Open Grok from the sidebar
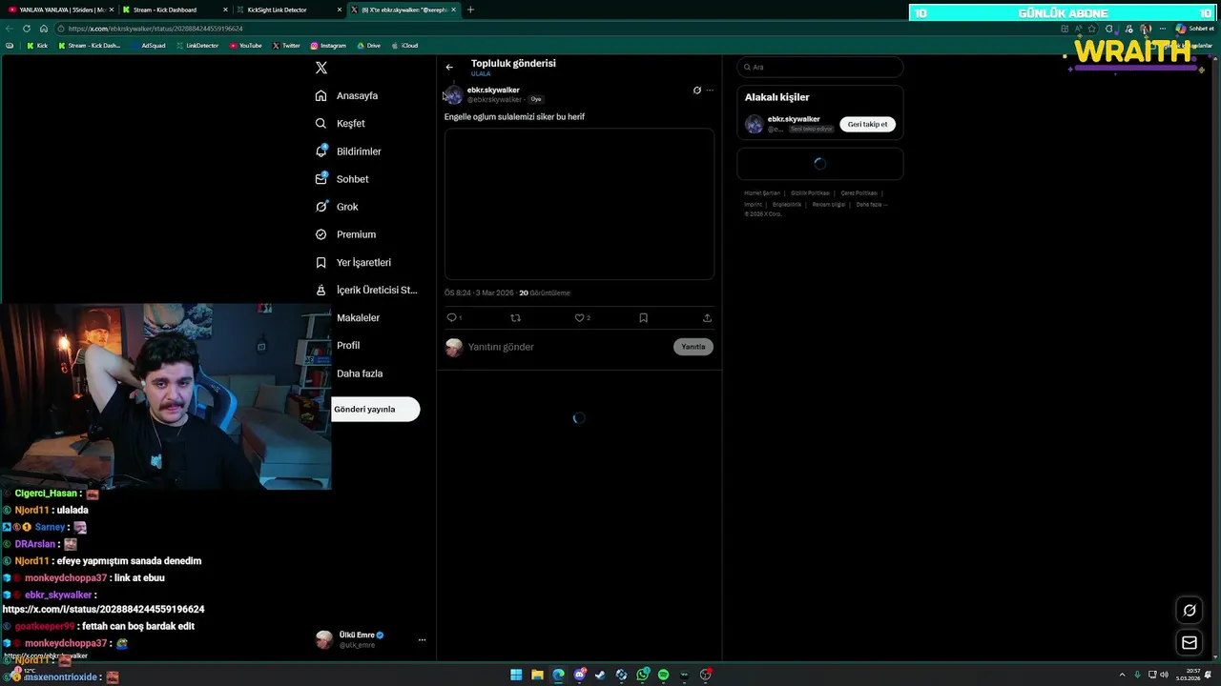The height and width of the screenshot is (686, 1221). tap(337, 207)
